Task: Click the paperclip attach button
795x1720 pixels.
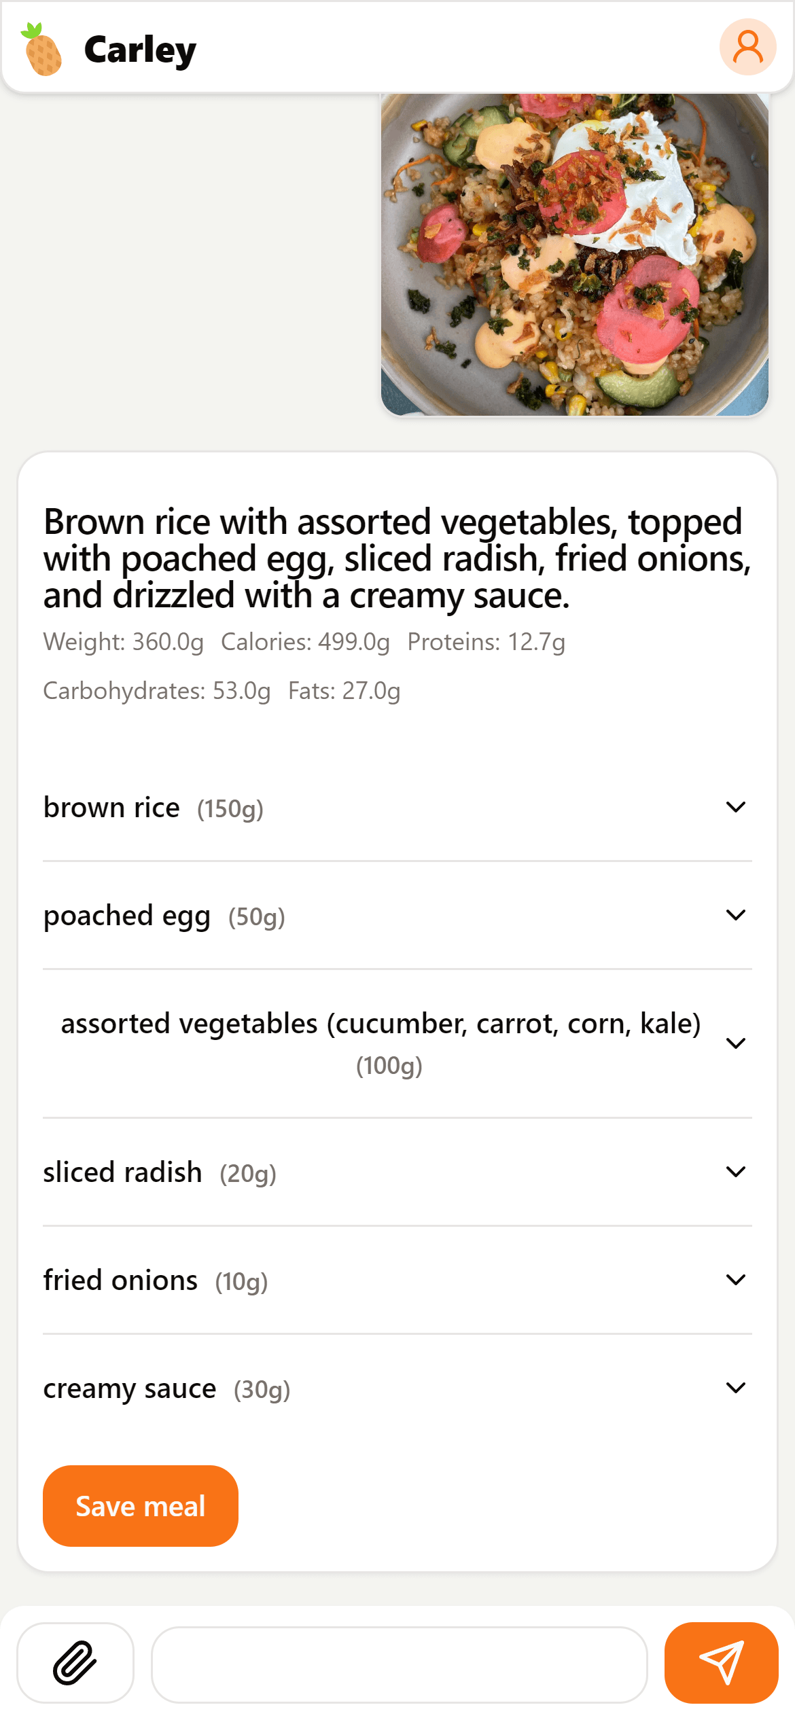Action: pyautogui.click(x=75, y=1662)
